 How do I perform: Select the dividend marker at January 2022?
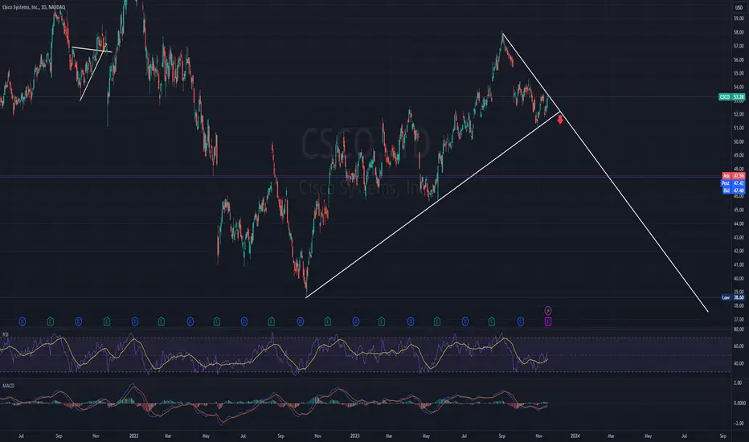pos(135,321)
